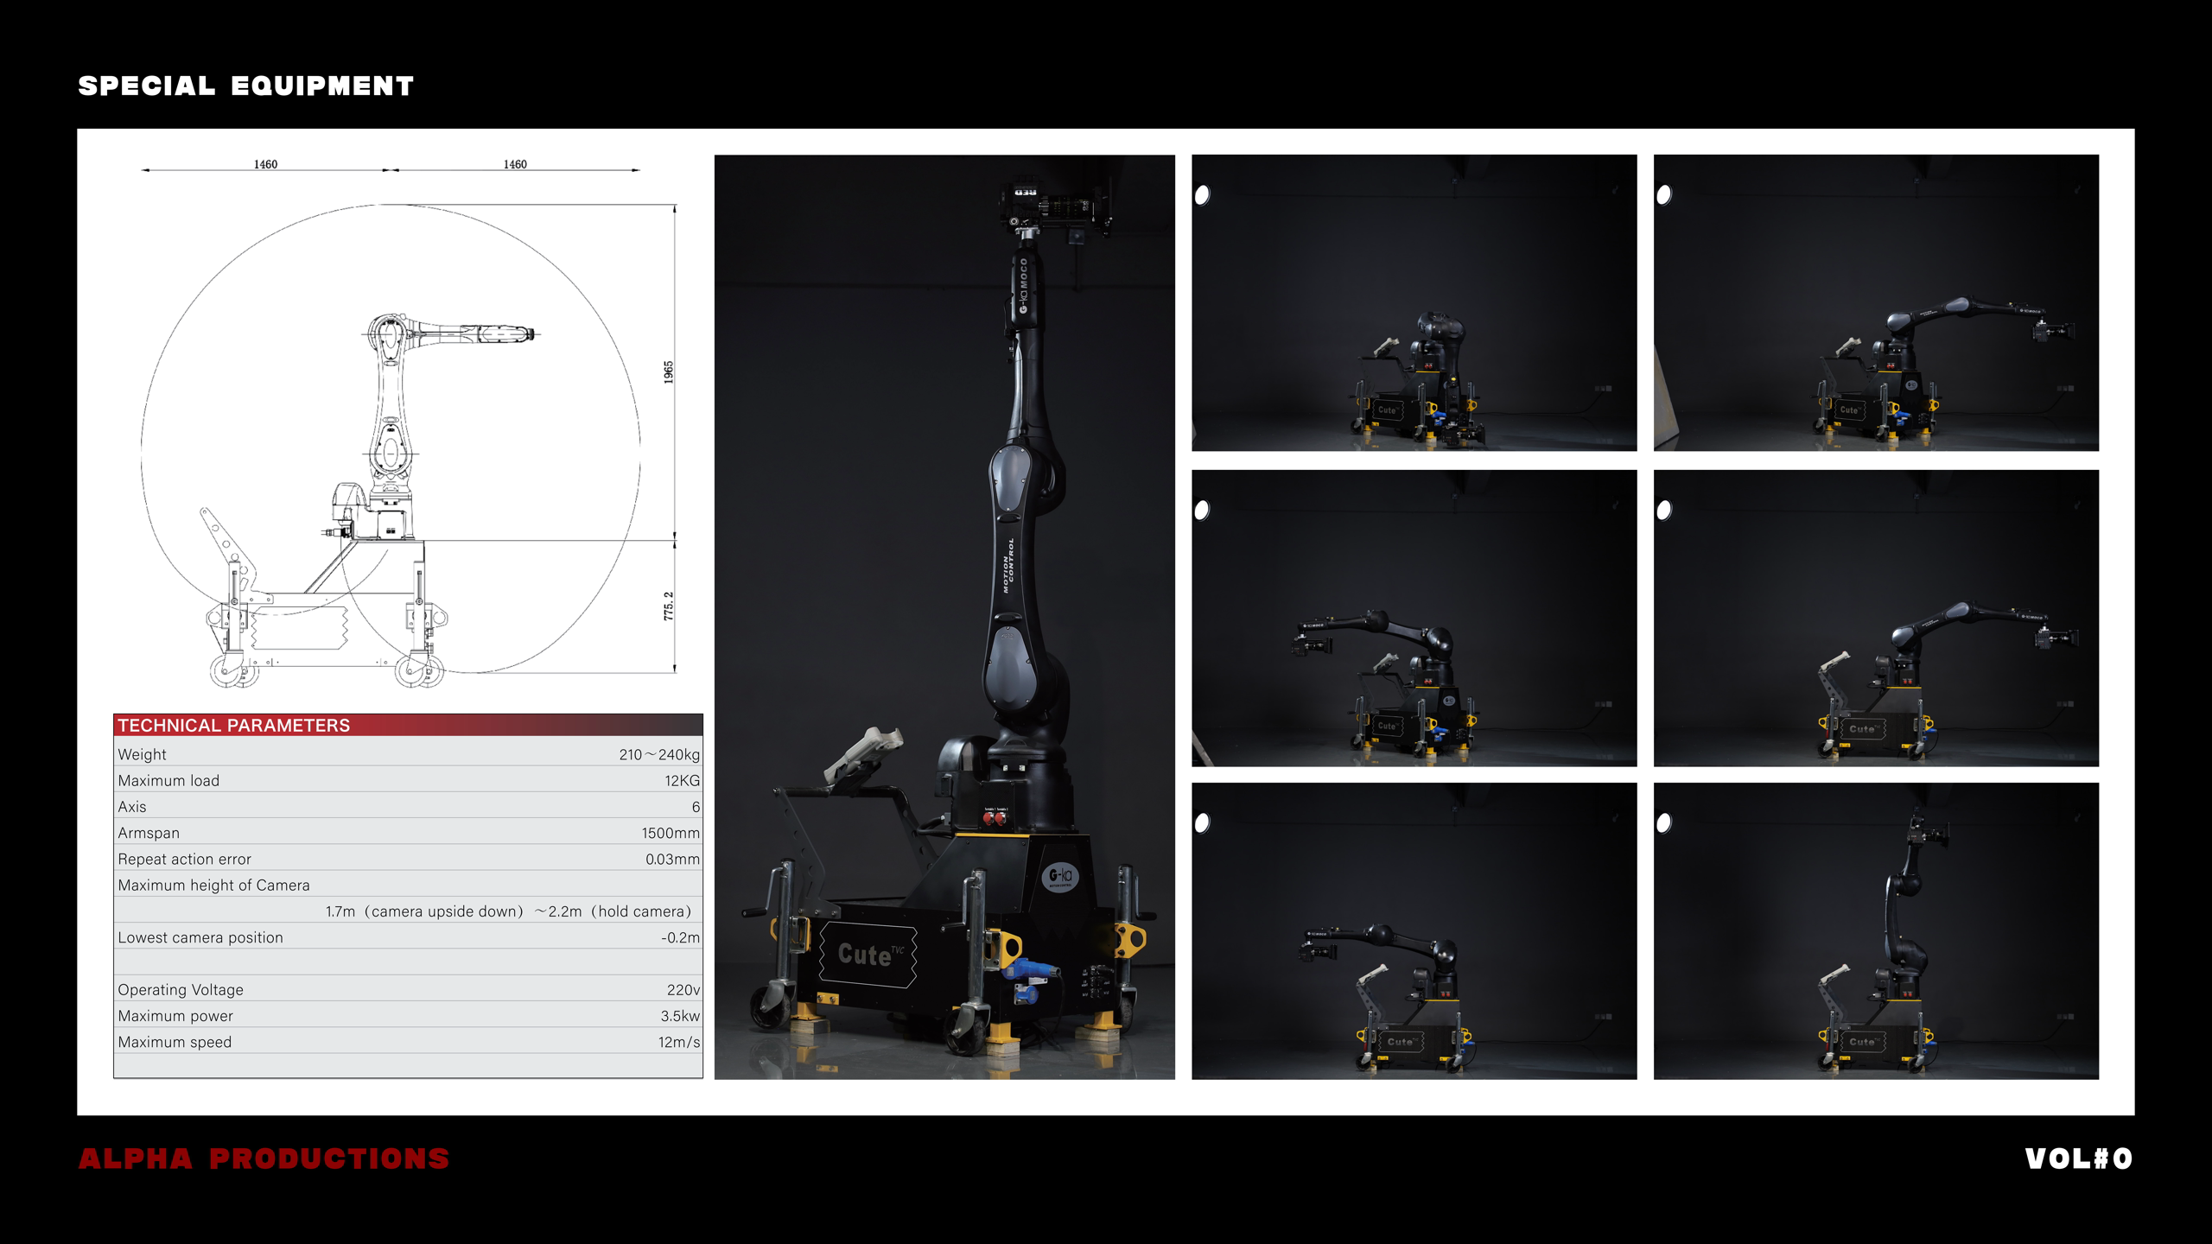Click the white oval marker in bottom-left thumbnail

1202,823
